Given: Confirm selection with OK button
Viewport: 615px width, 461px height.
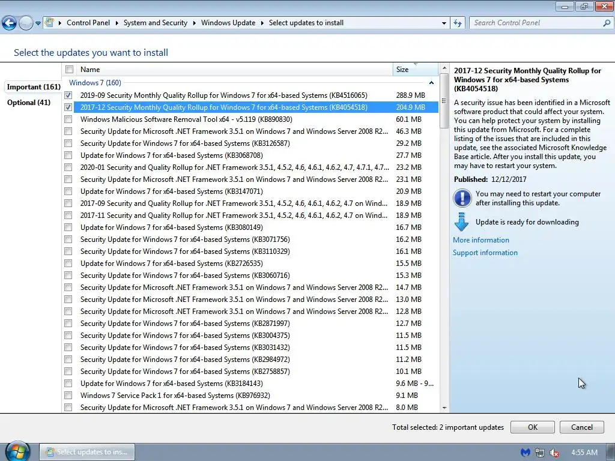Looking at the screenshot, I should 533,427.
